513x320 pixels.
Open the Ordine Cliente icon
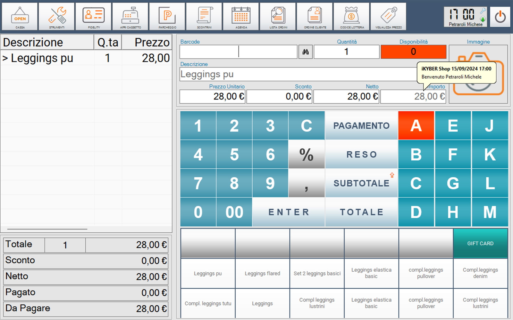(x=315, y=17)
